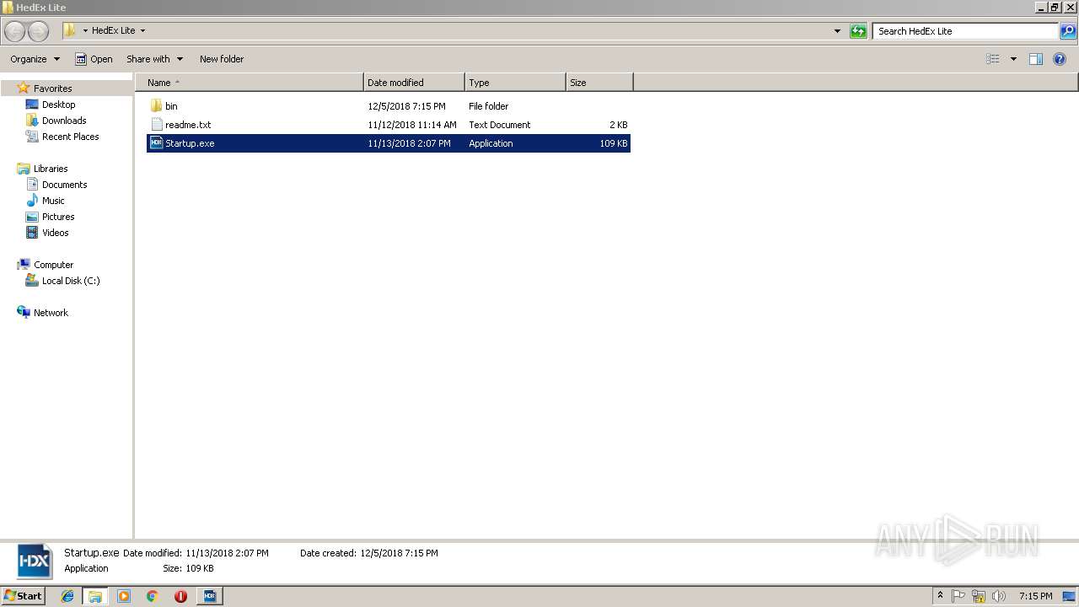Open the Share with dropdown
Viewport: 1079px width, 607px height.
pyautogui.click(x=154, y=59)
